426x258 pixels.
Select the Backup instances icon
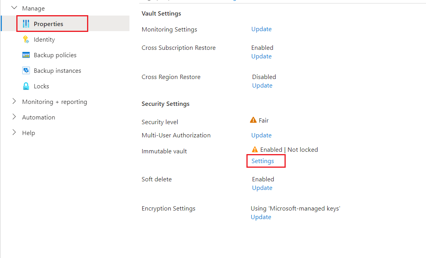[26, 70]
